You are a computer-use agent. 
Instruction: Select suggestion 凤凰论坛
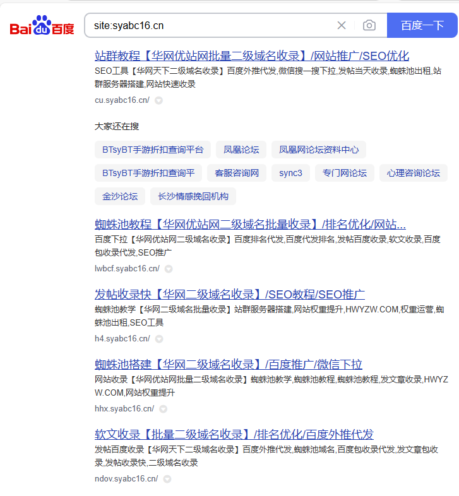241,150
